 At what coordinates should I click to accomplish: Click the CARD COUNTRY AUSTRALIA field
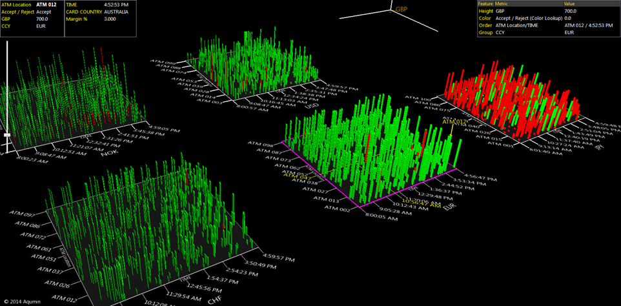(x=97, y=12)
